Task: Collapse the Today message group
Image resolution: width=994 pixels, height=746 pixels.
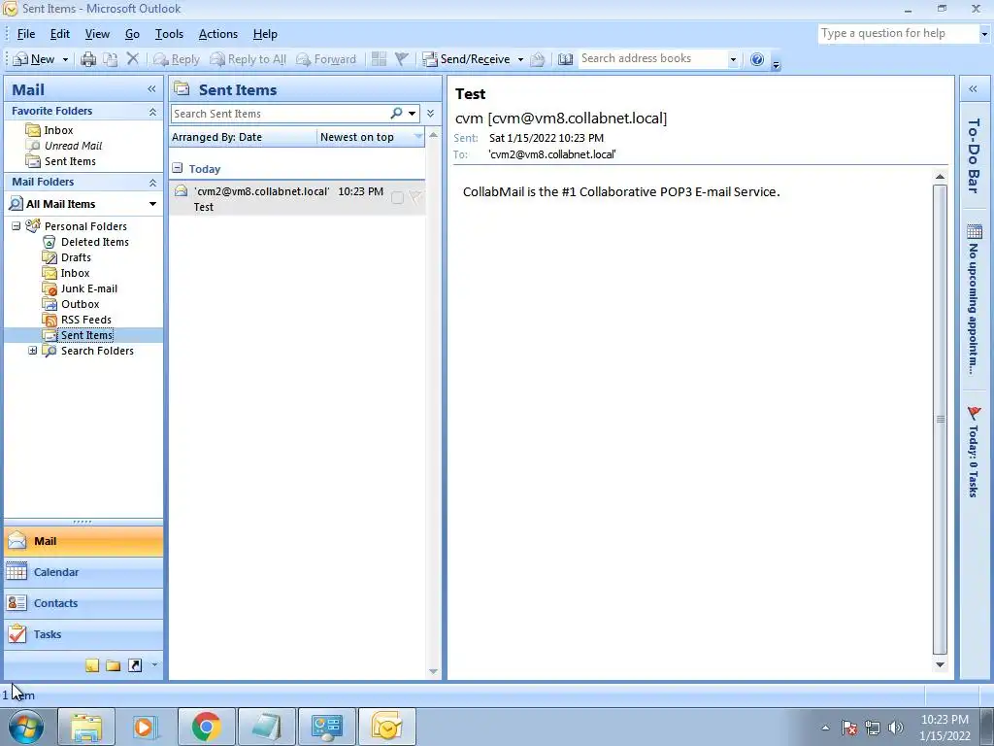Action: 178,168
